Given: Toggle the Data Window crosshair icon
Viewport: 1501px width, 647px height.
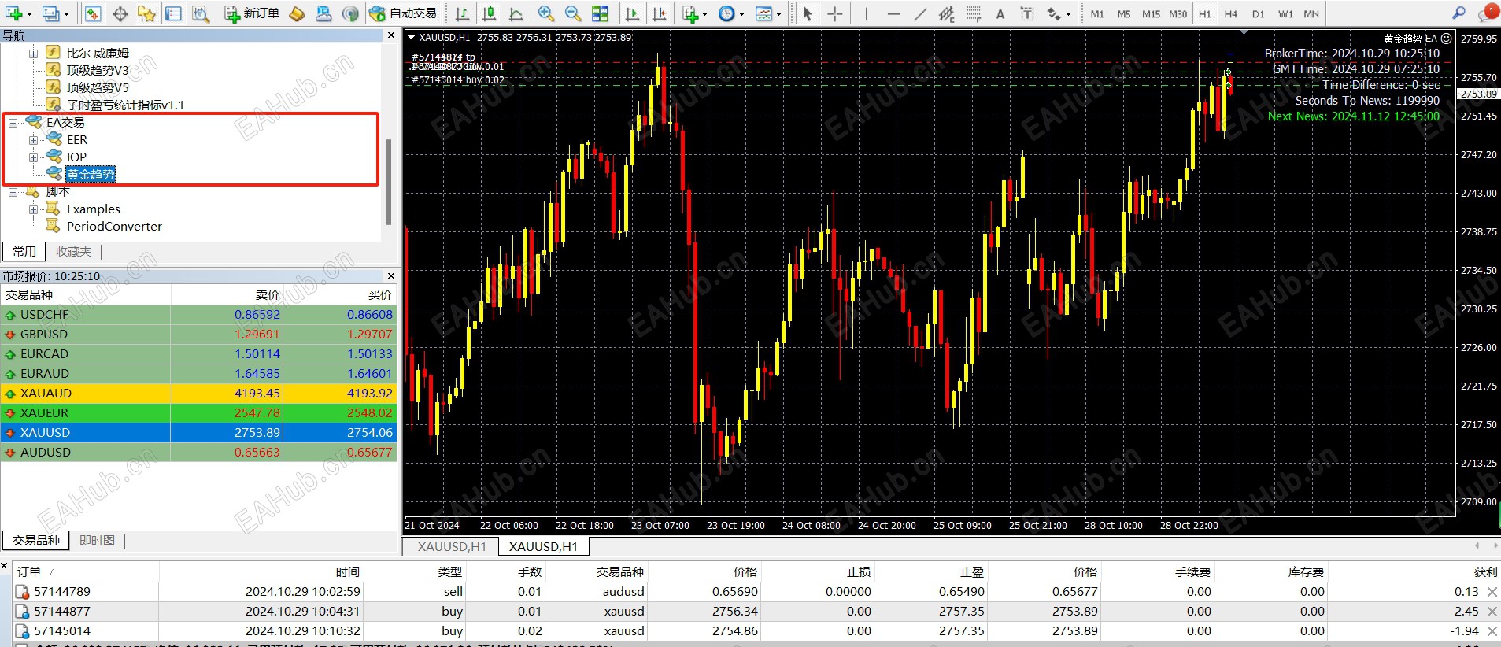Looking at the screenshot, I should (x=120, y=13).
